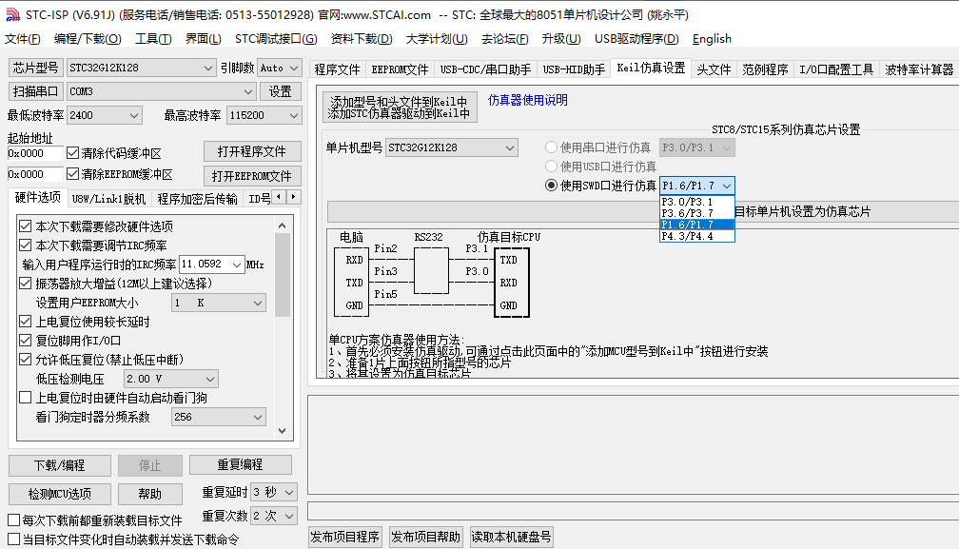Toggle 清除EEPROM缓冲区 checkbox
This screenshot has width=959, height=549.
pos(72,174)
